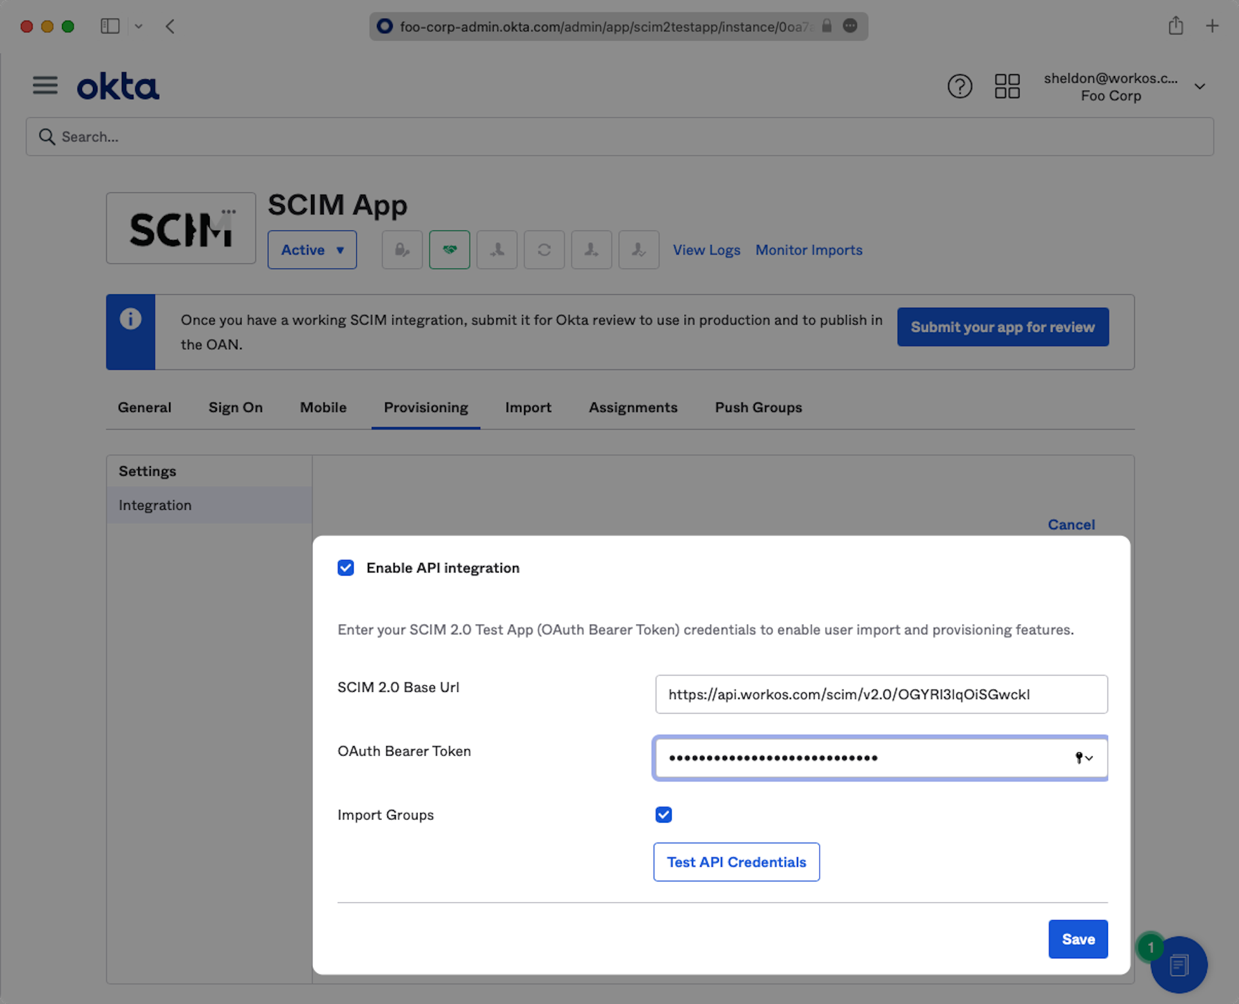Open the hamburger navigation menu

pos(45,85)
